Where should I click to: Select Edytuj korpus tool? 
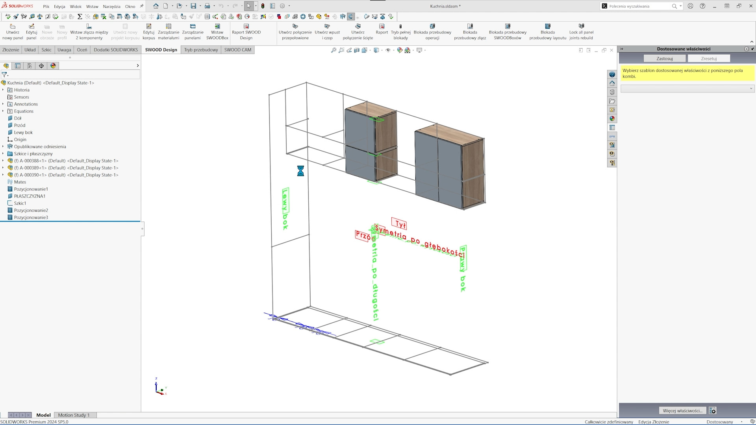coord(149,31)
